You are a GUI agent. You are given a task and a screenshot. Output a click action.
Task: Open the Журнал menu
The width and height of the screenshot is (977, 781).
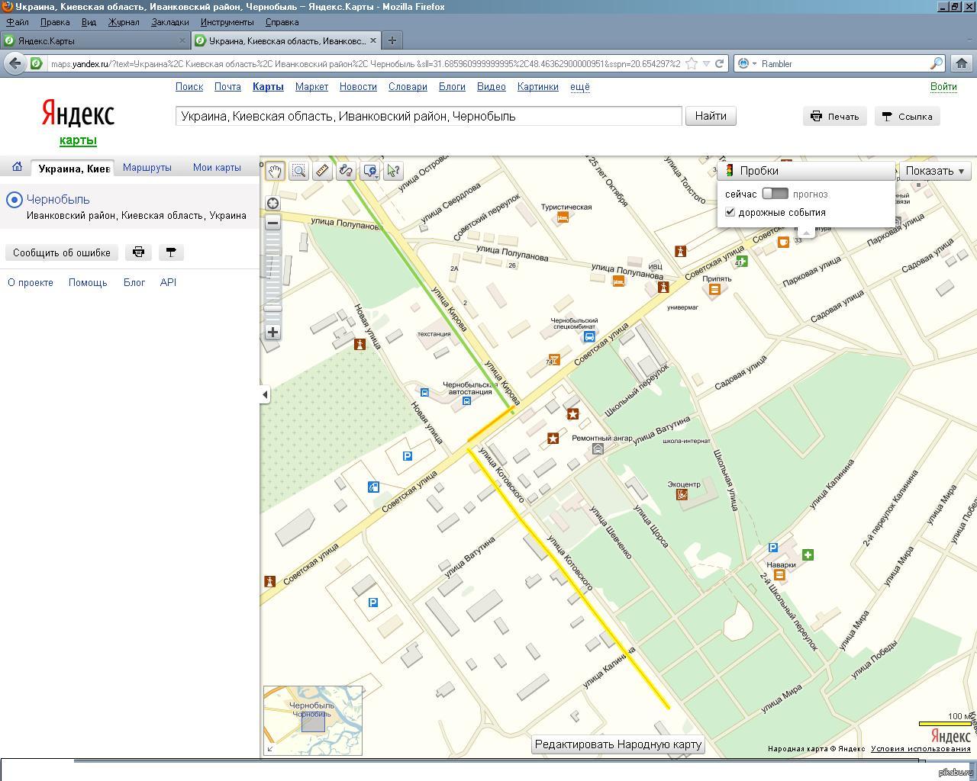tap(124, 22)
